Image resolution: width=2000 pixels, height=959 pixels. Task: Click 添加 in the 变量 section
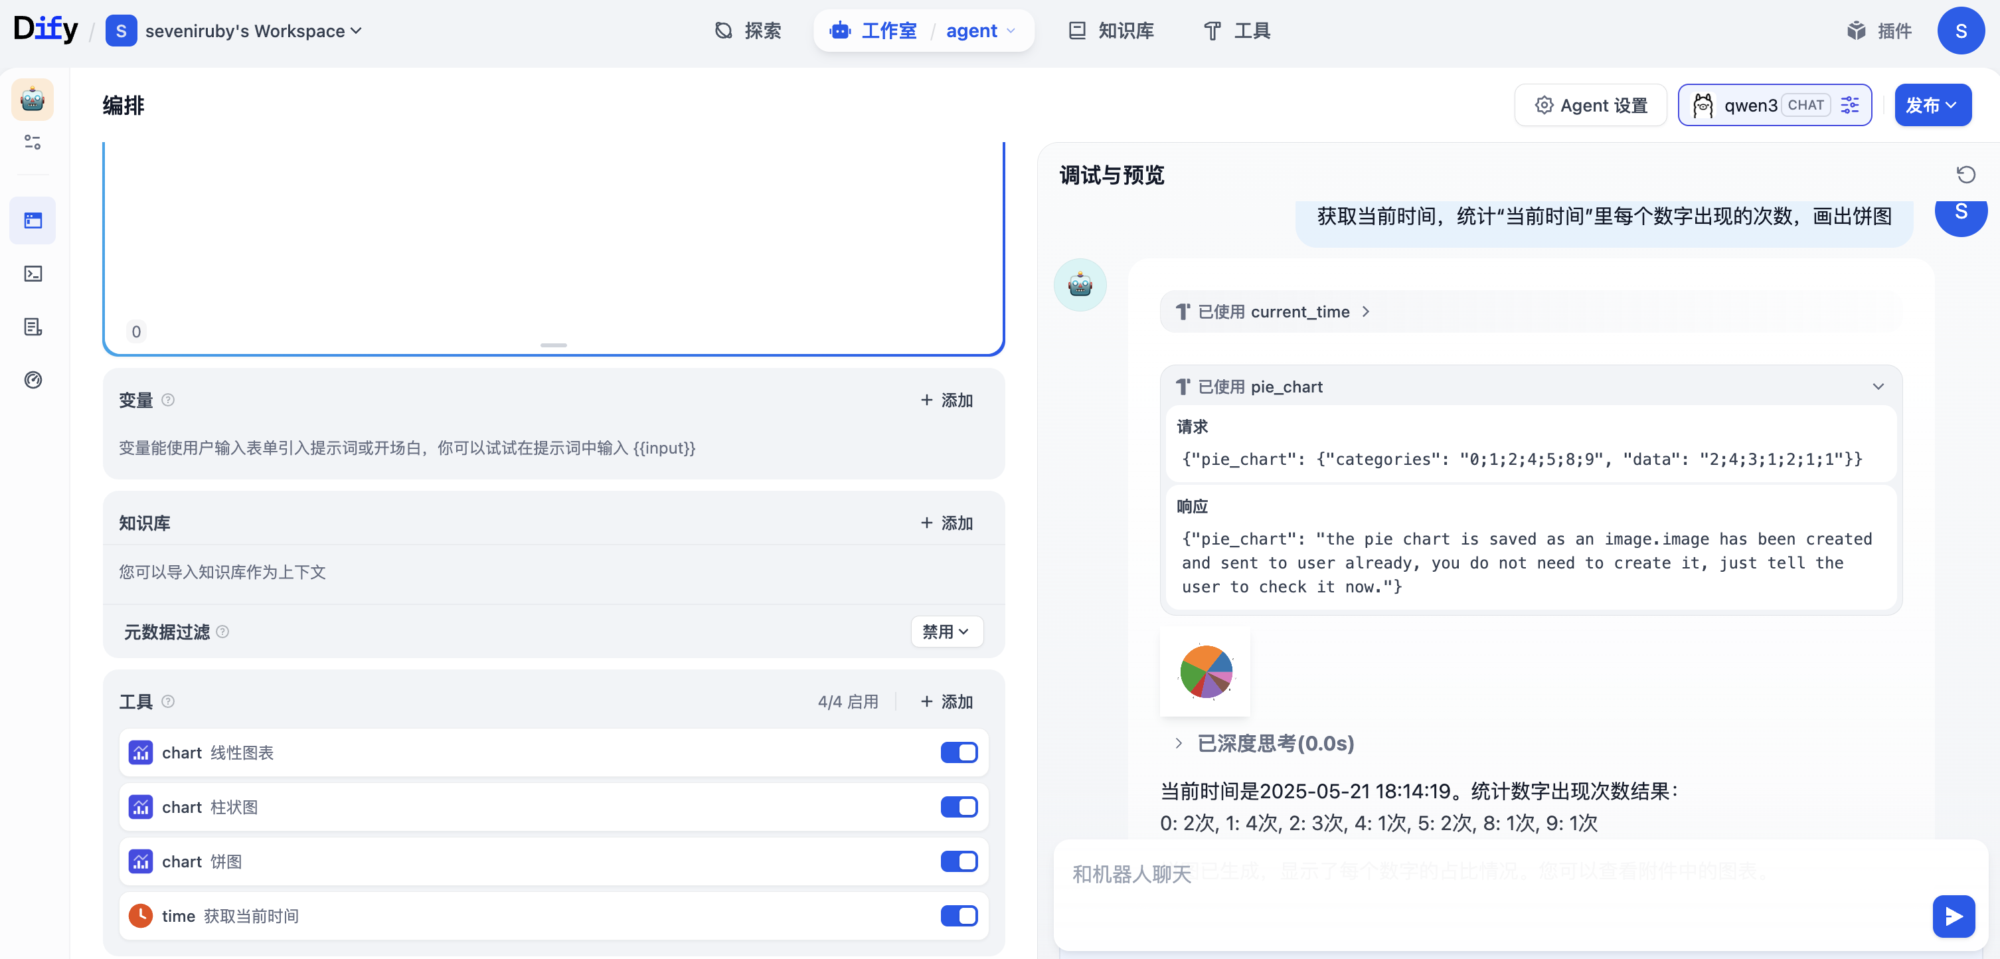(x=946, y=400)
